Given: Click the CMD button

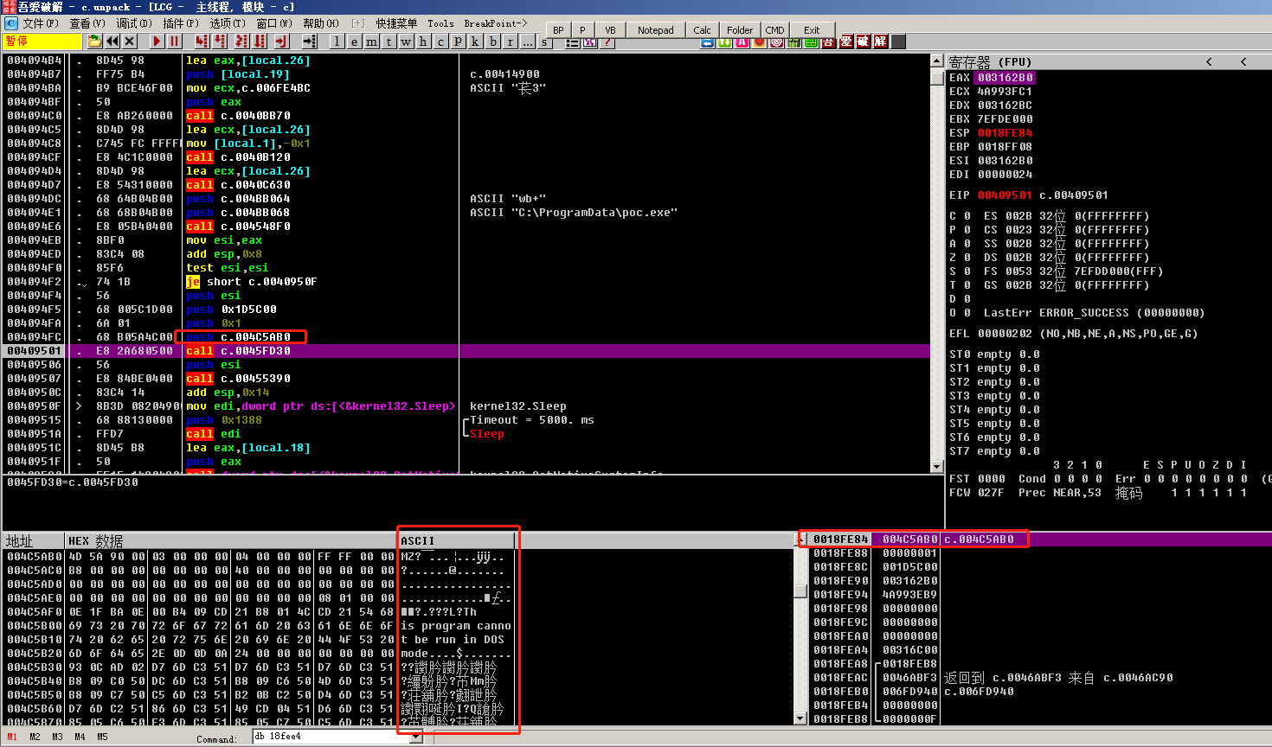Looking at the screenshot, I should tap(775, 30).
